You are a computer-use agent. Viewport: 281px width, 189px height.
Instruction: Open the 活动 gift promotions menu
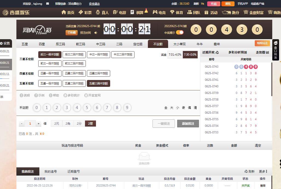click(x=211, y=12)
